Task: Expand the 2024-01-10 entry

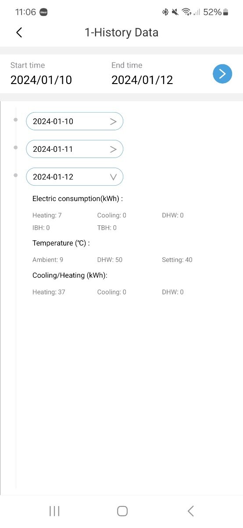Action: 75,121
